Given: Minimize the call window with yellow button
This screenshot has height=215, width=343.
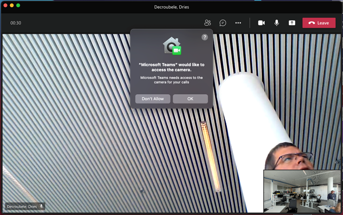Looking at the screenshot, I should click(x=12, y=6).
